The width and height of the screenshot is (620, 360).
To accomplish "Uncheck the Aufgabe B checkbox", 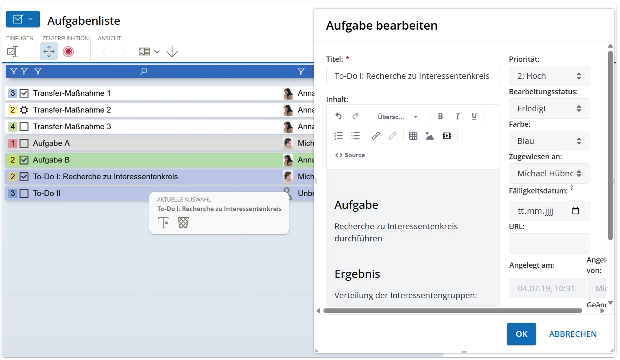I will (x=24, y=160).
